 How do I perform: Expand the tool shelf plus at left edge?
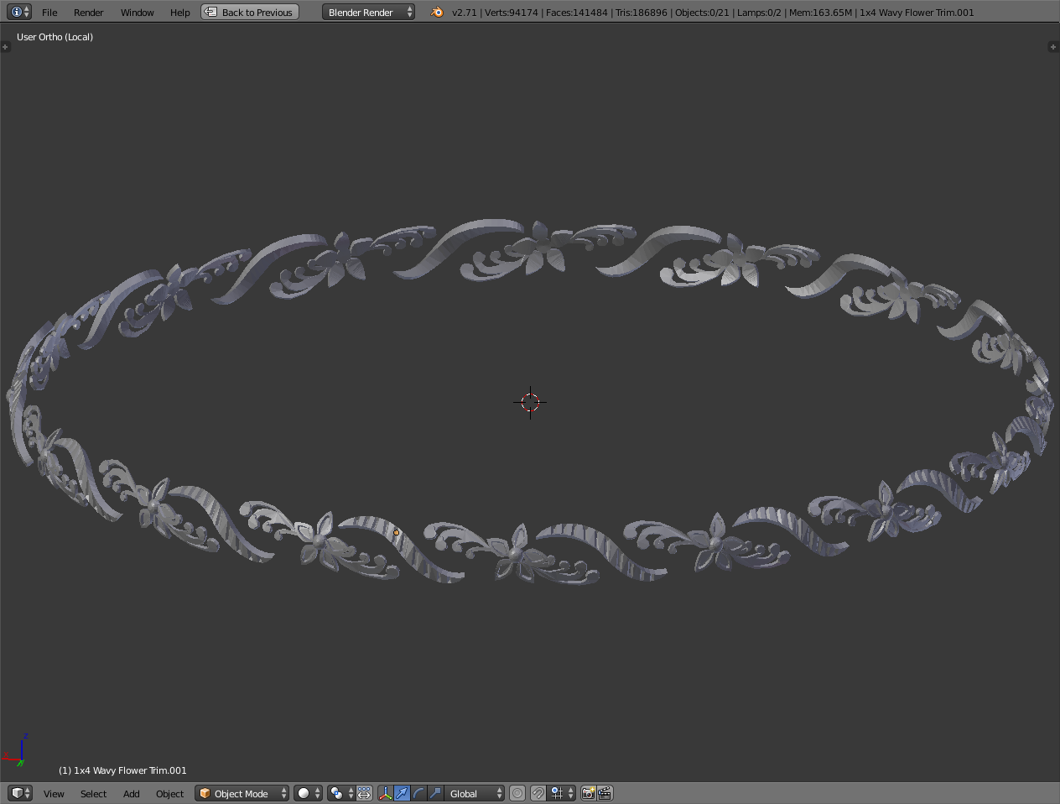point(5,47)
